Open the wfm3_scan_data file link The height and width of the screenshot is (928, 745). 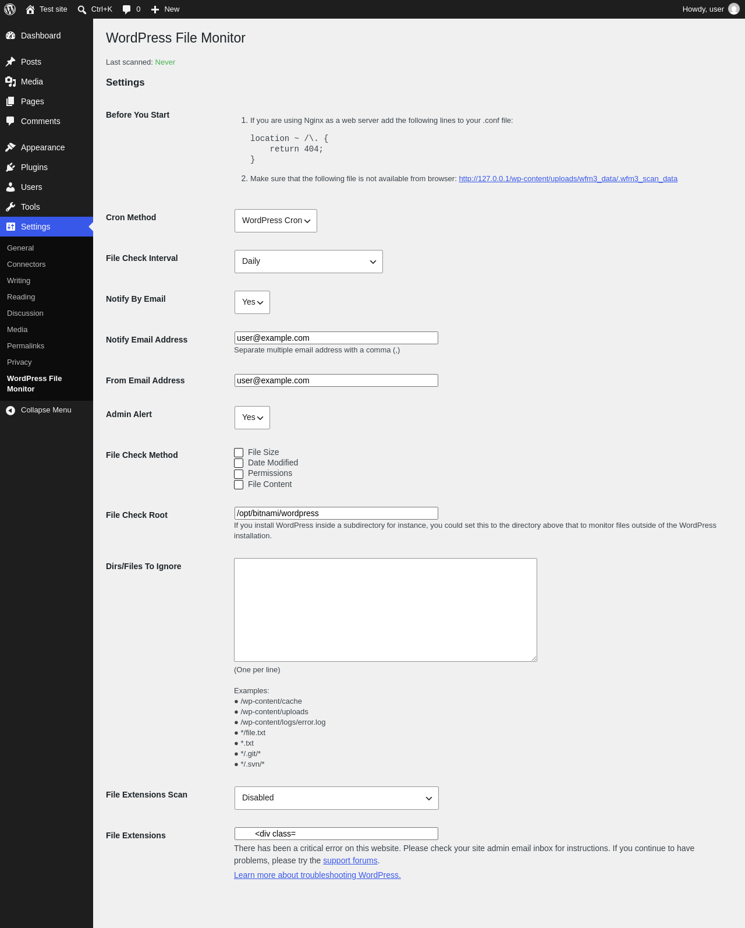point(568,179)
